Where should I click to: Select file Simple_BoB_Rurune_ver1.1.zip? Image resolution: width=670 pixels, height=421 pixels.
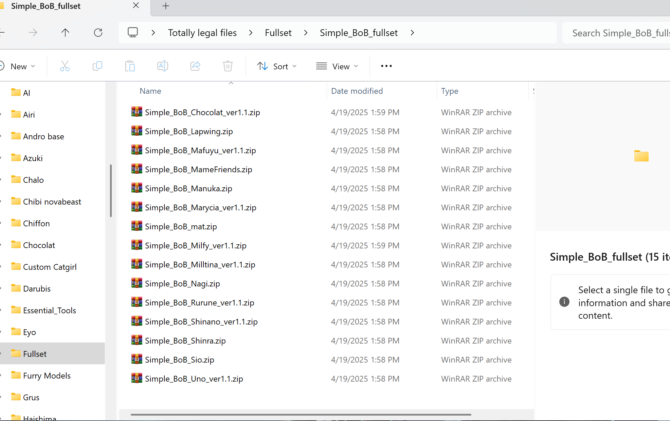click(x=199, y=302)
